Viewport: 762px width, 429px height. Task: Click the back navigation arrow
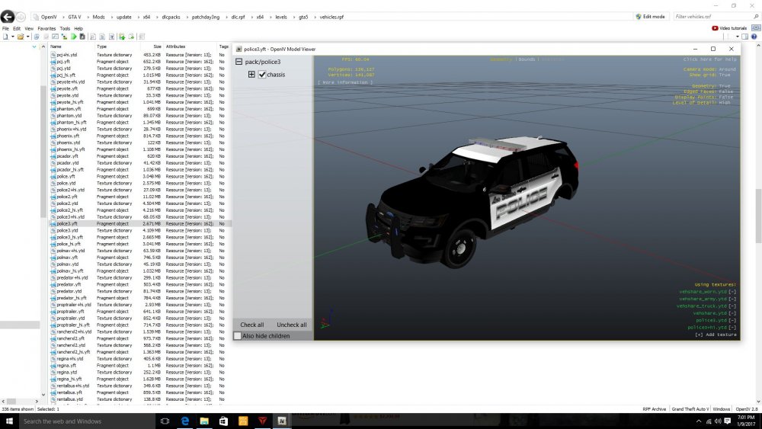[8, 16]
